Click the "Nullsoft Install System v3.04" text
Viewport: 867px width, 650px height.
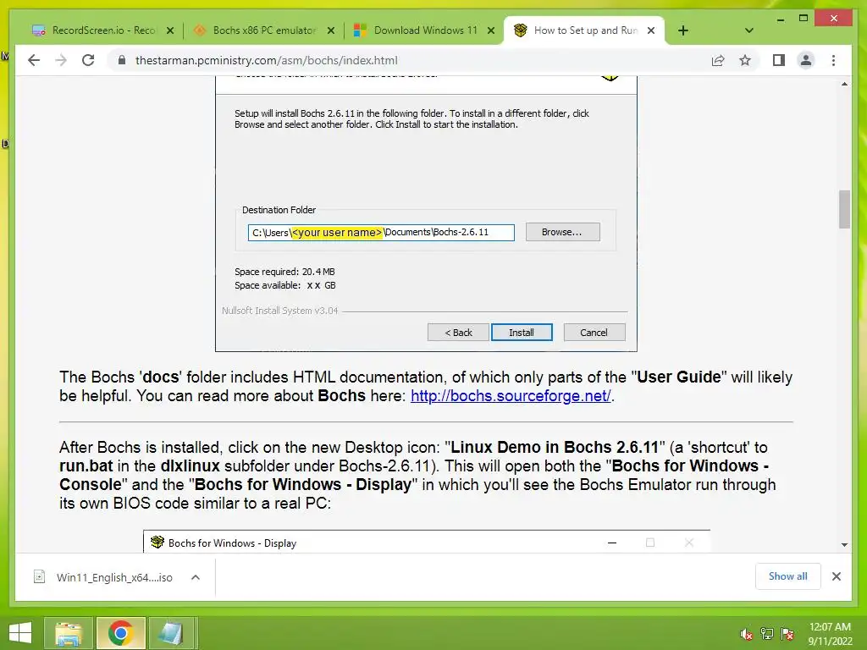[x=279, y=311]
